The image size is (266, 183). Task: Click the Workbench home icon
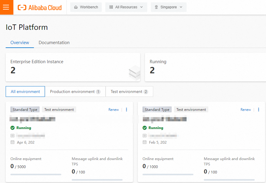tap(76, 7)
